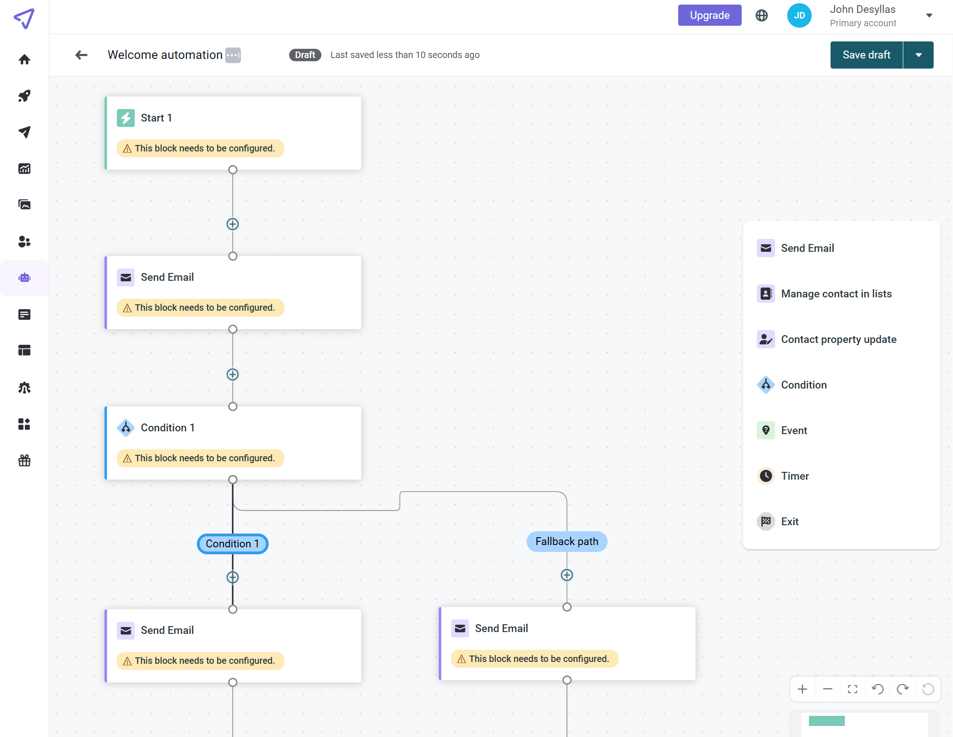The height and width of the screenshot is (737, 953).
Task: Open the Home section from the sidebar
Action: [24, 60]
